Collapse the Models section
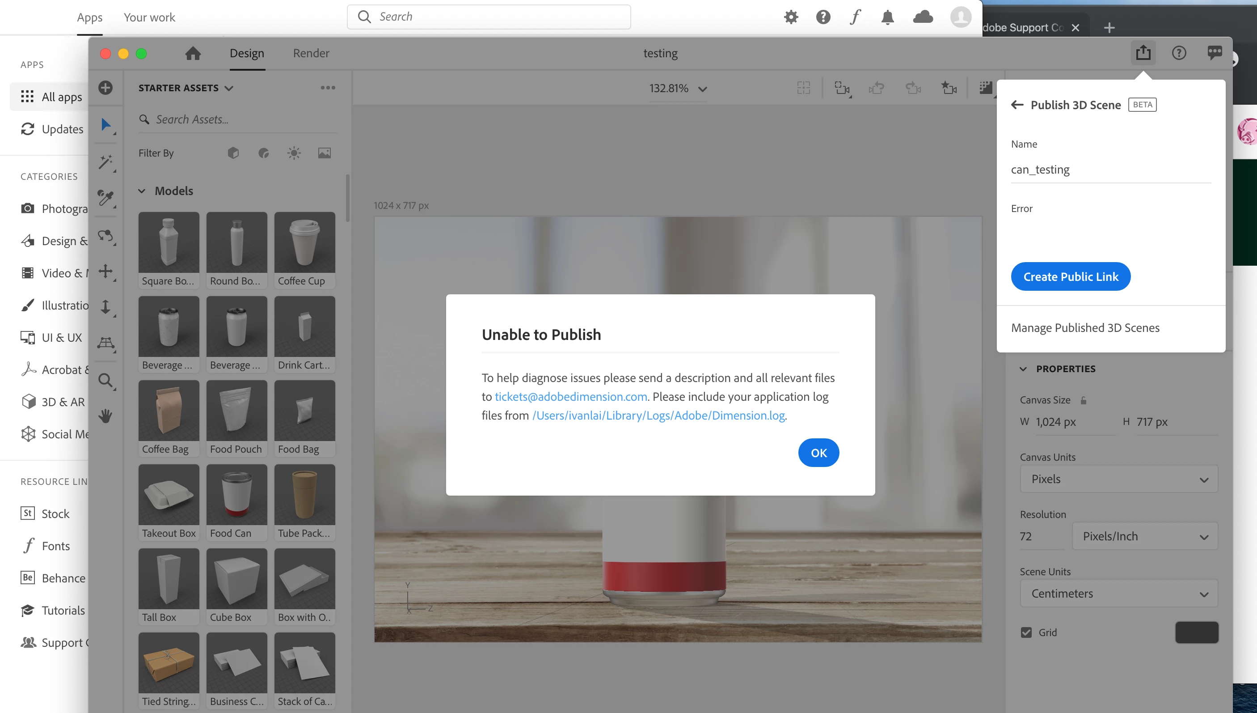The image size is (1257, 713). coord(142,191)
